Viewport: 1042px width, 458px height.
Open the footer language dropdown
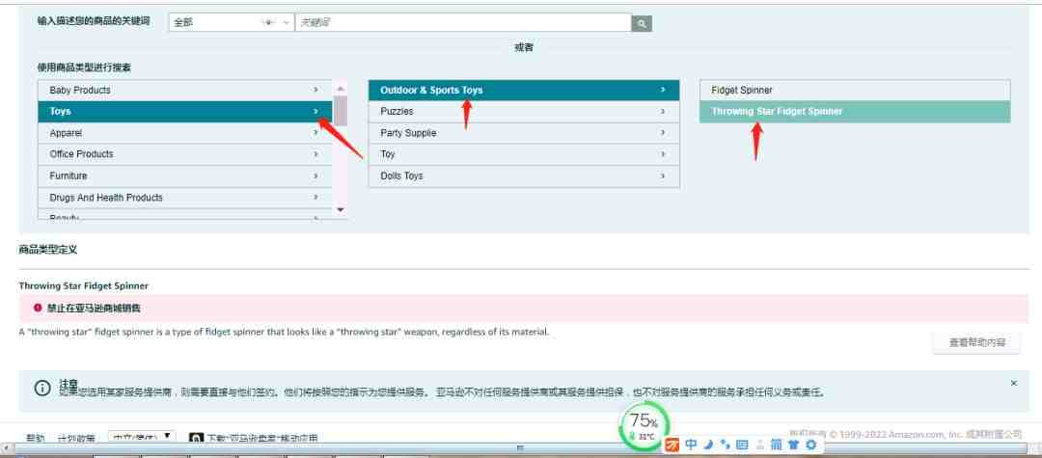(142, 438)
